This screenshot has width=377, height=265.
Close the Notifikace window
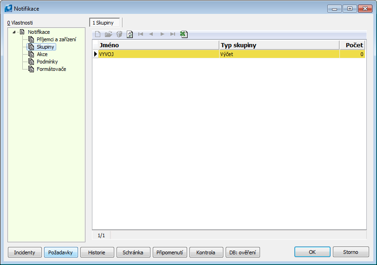tap(365, 9)
